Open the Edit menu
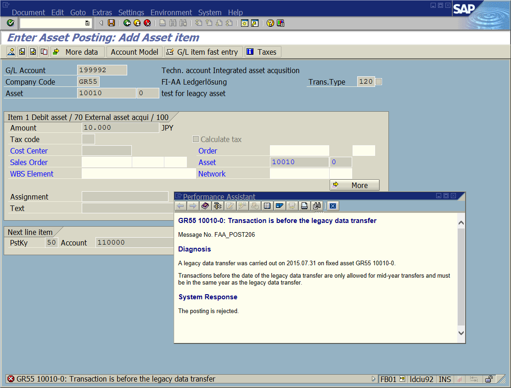 pos(57,12)
